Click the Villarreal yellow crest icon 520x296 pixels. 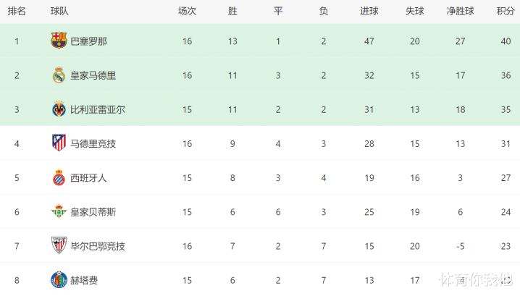59,109
